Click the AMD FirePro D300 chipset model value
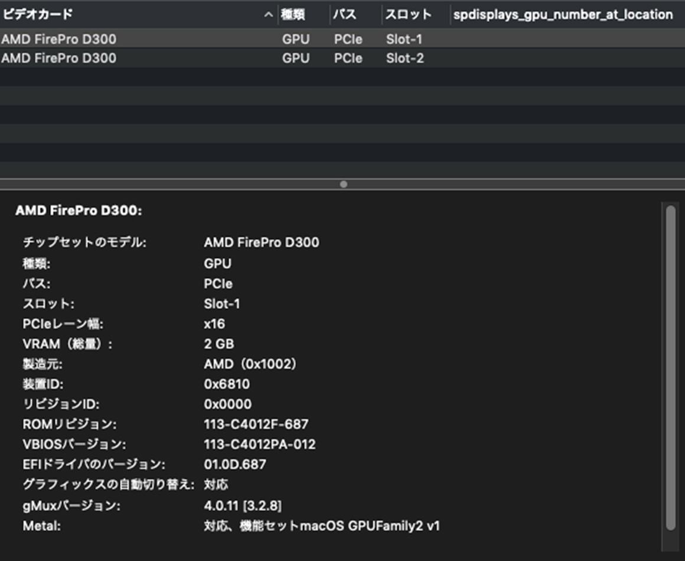This screenshot has height=561, width=685. 261,242
